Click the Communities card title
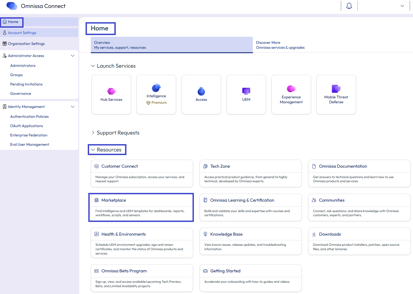This screenshot has height=294, width=413. (x=332, y=200)
